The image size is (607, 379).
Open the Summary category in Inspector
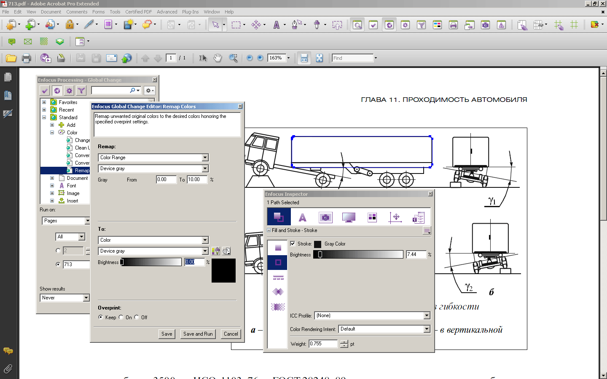click(419, 217)
